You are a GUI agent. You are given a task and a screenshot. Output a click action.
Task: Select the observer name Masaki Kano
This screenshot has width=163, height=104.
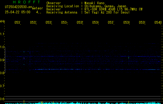[94, 3]
